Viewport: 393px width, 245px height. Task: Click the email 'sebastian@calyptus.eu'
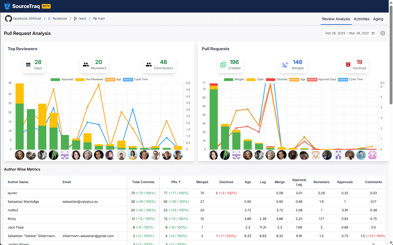tap(80, 202)
